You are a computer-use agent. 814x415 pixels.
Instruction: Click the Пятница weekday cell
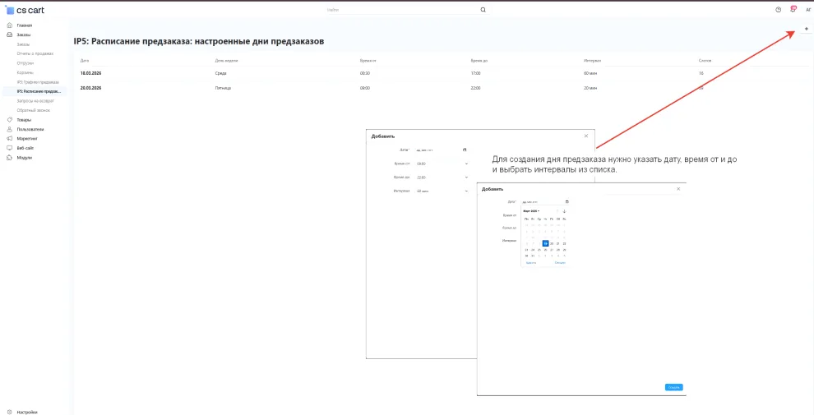(223, 88)
